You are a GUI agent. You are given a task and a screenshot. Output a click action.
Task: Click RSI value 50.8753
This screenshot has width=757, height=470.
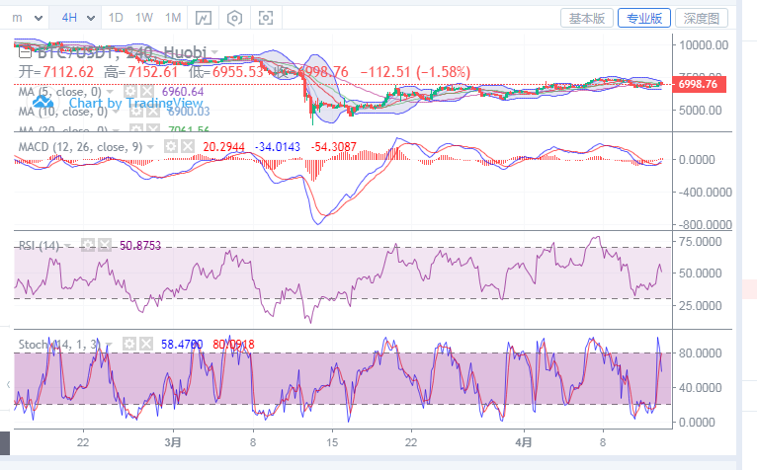pos(140,246)
